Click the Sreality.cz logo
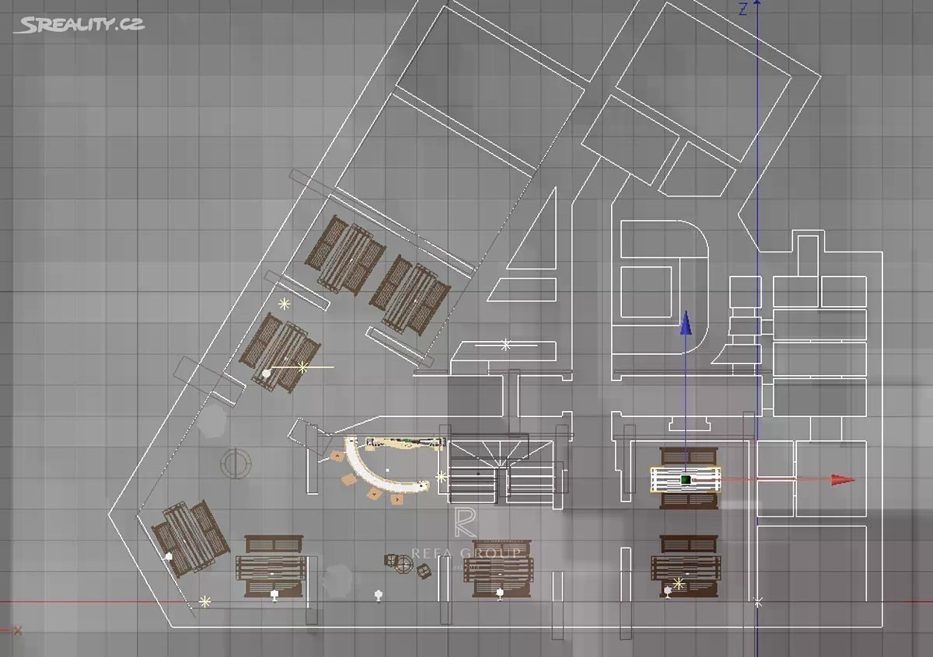Image resolution: width=933 pixels, height=657 pixels. [x=79, y=24]
